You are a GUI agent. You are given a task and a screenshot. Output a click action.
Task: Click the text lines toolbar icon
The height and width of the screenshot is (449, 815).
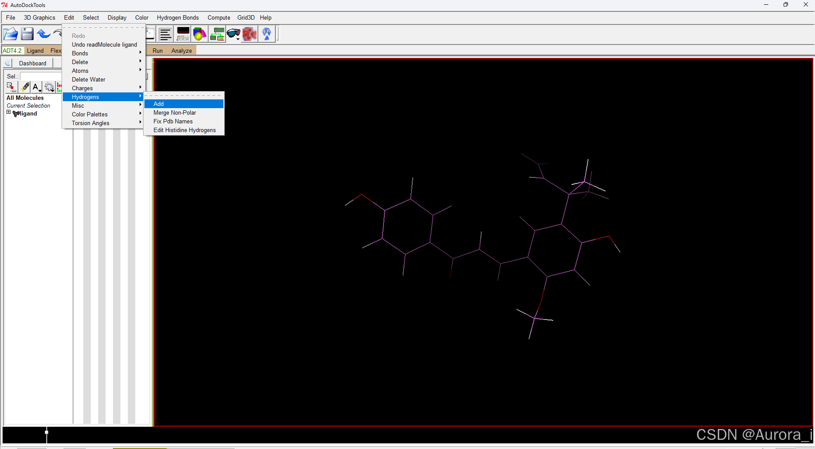click(165, 34)
